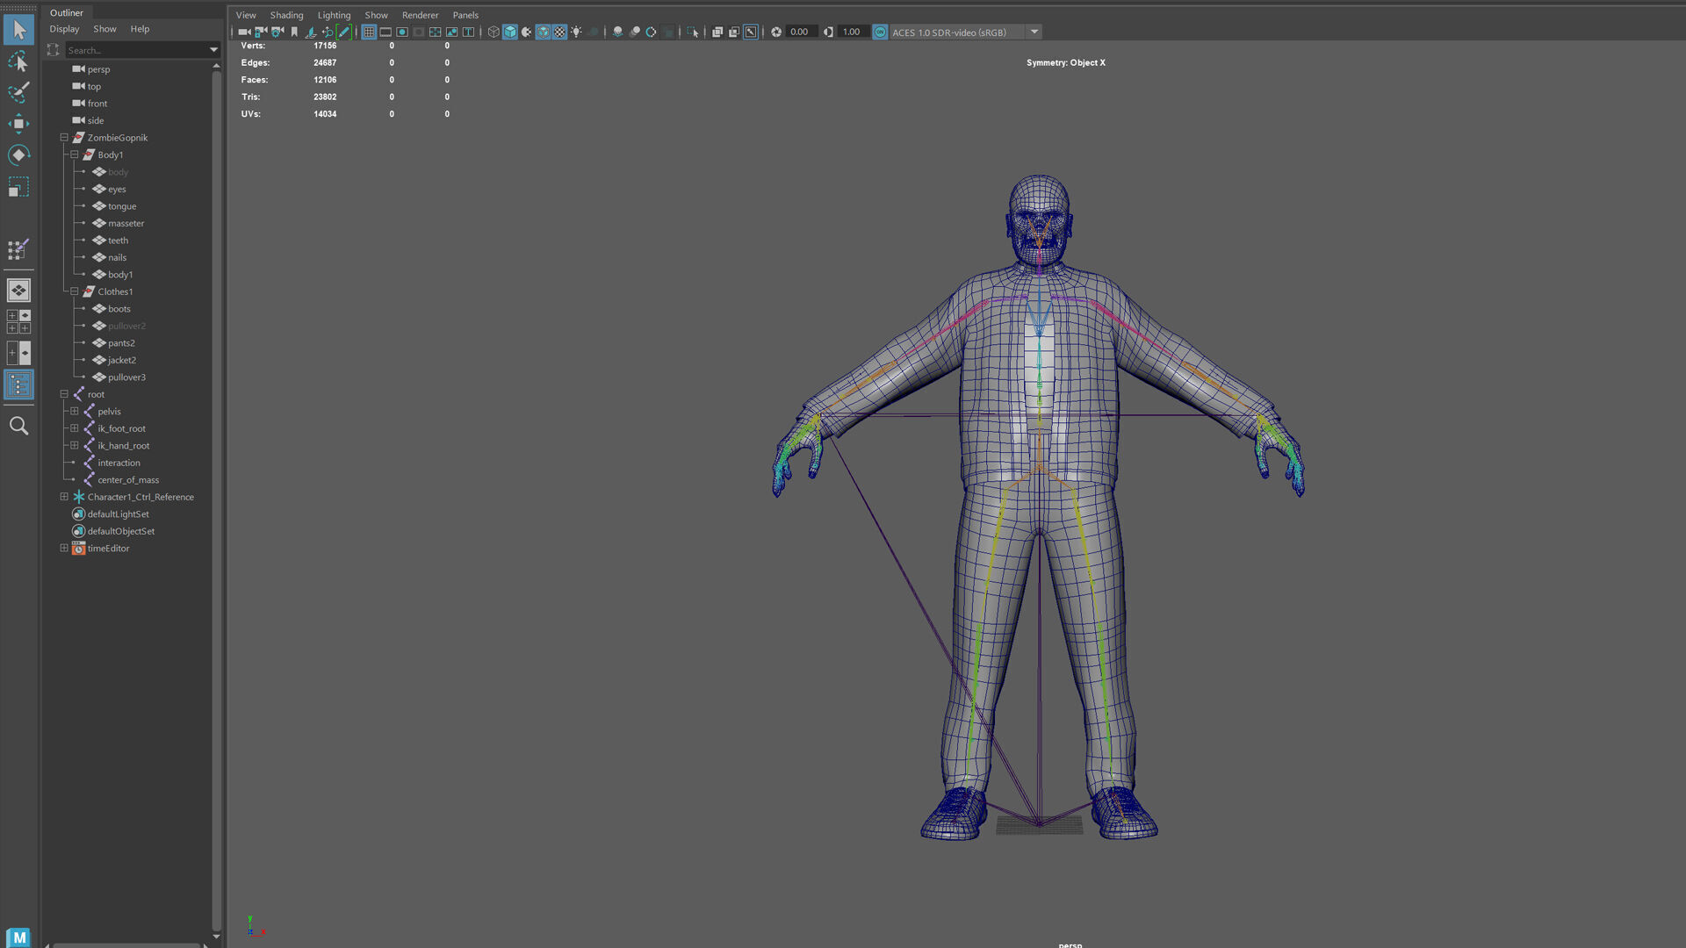
Task: Toggle X-Ray display icon
Action: tap(717, 32)
